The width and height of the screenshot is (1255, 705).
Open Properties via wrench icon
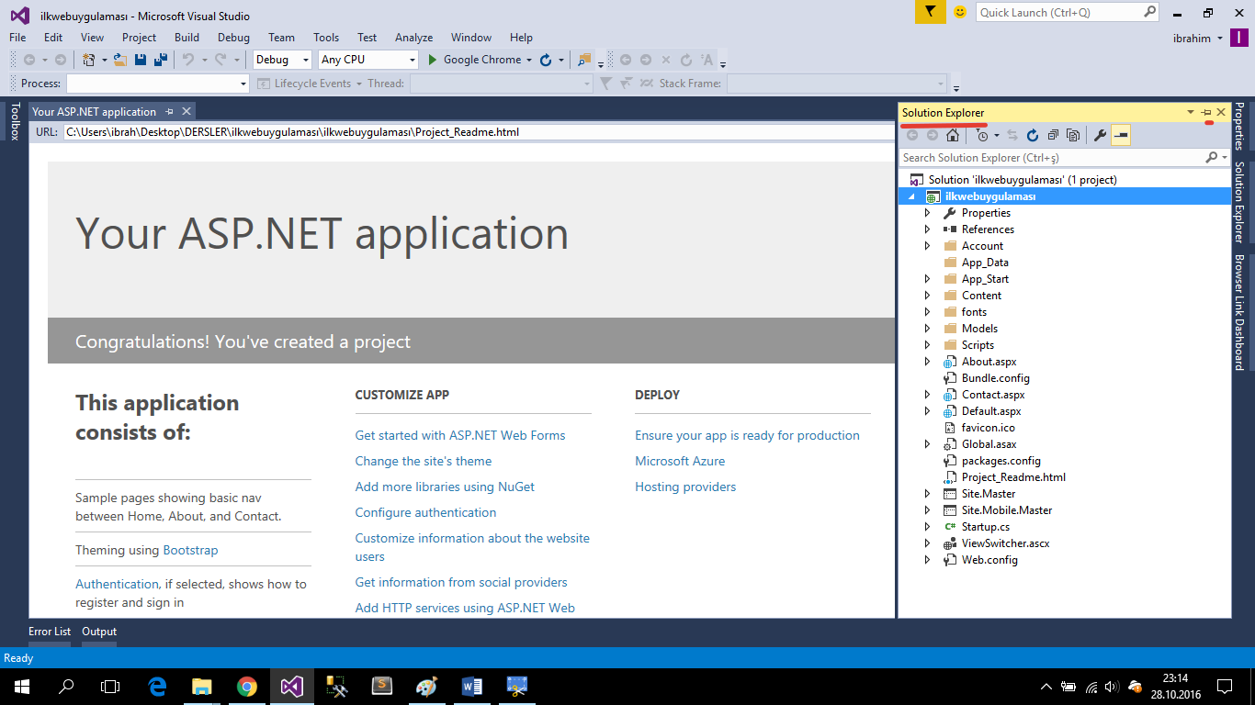point(1100,135)
